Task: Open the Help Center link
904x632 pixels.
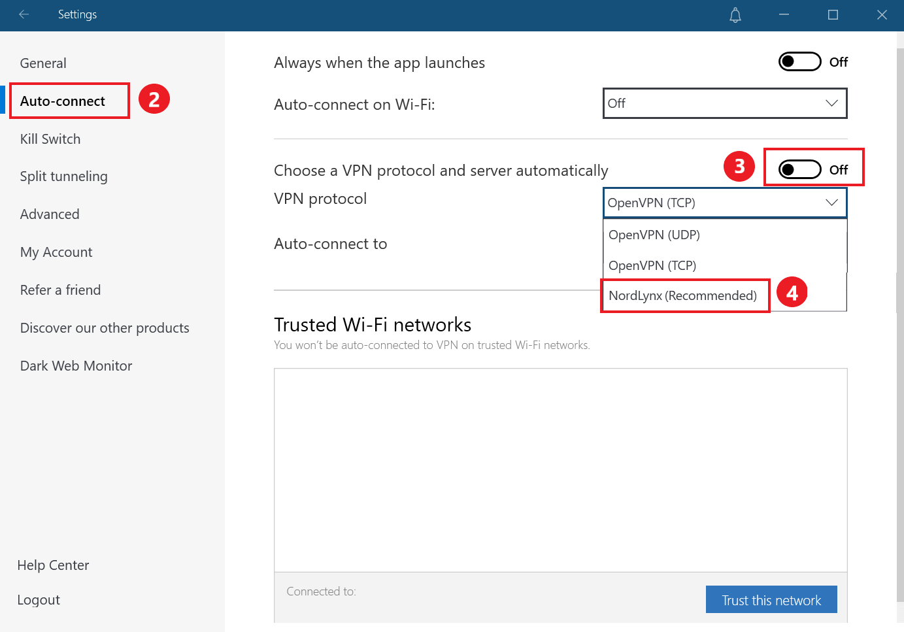Action: (x=53, y=565)
